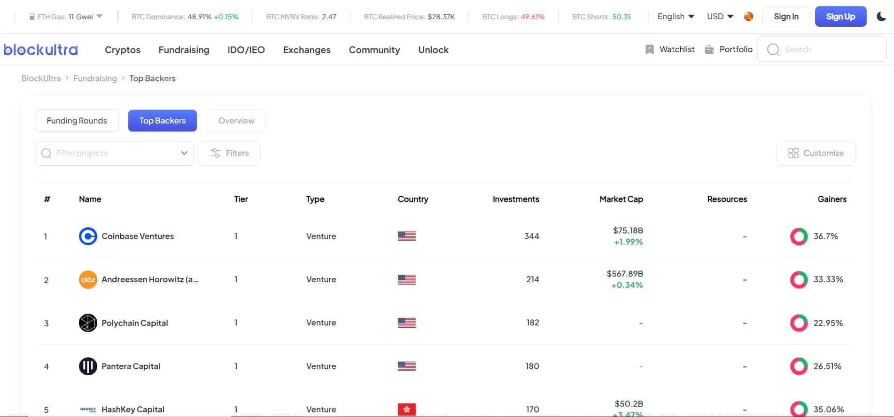Viewport: 894px width, 417px height.
Task: Open the English language dropdown
Action: click(676, 16)
